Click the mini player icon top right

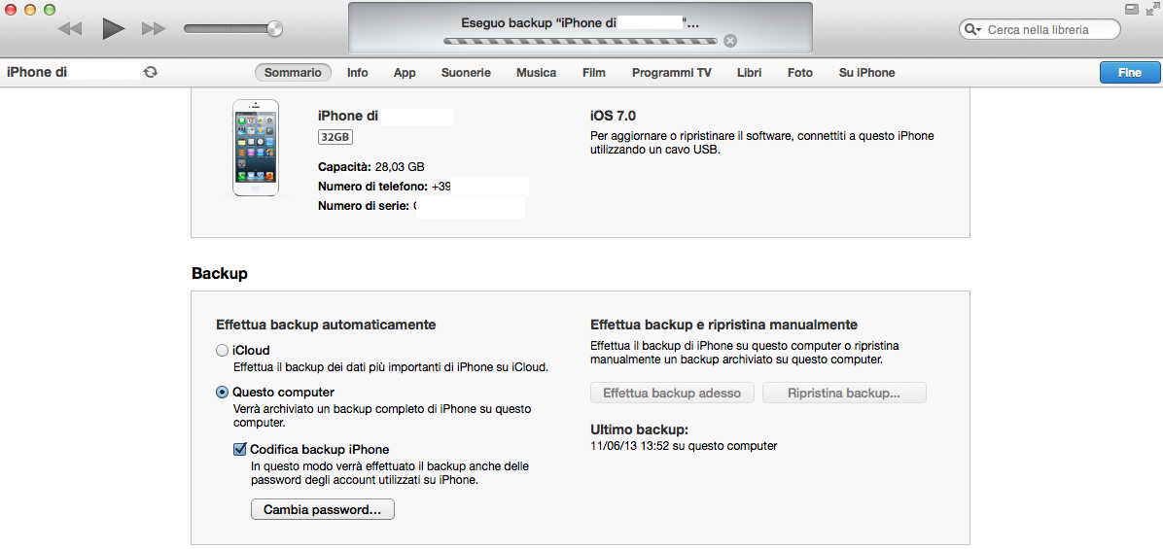(x=1131, y=9)
